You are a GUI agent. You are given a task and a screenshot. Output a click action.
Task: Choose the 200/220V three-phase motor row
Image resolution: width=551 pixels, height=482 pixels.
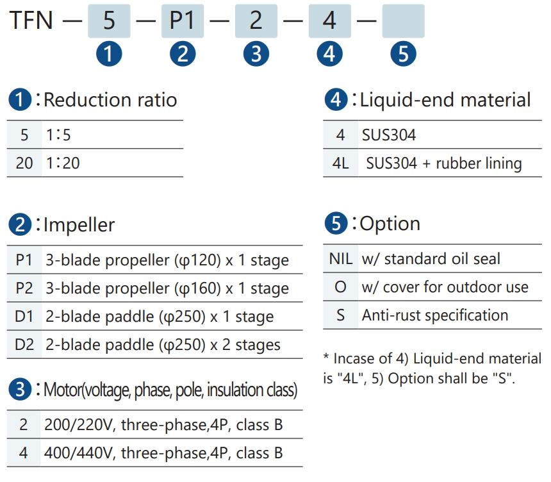click(154, 424)
